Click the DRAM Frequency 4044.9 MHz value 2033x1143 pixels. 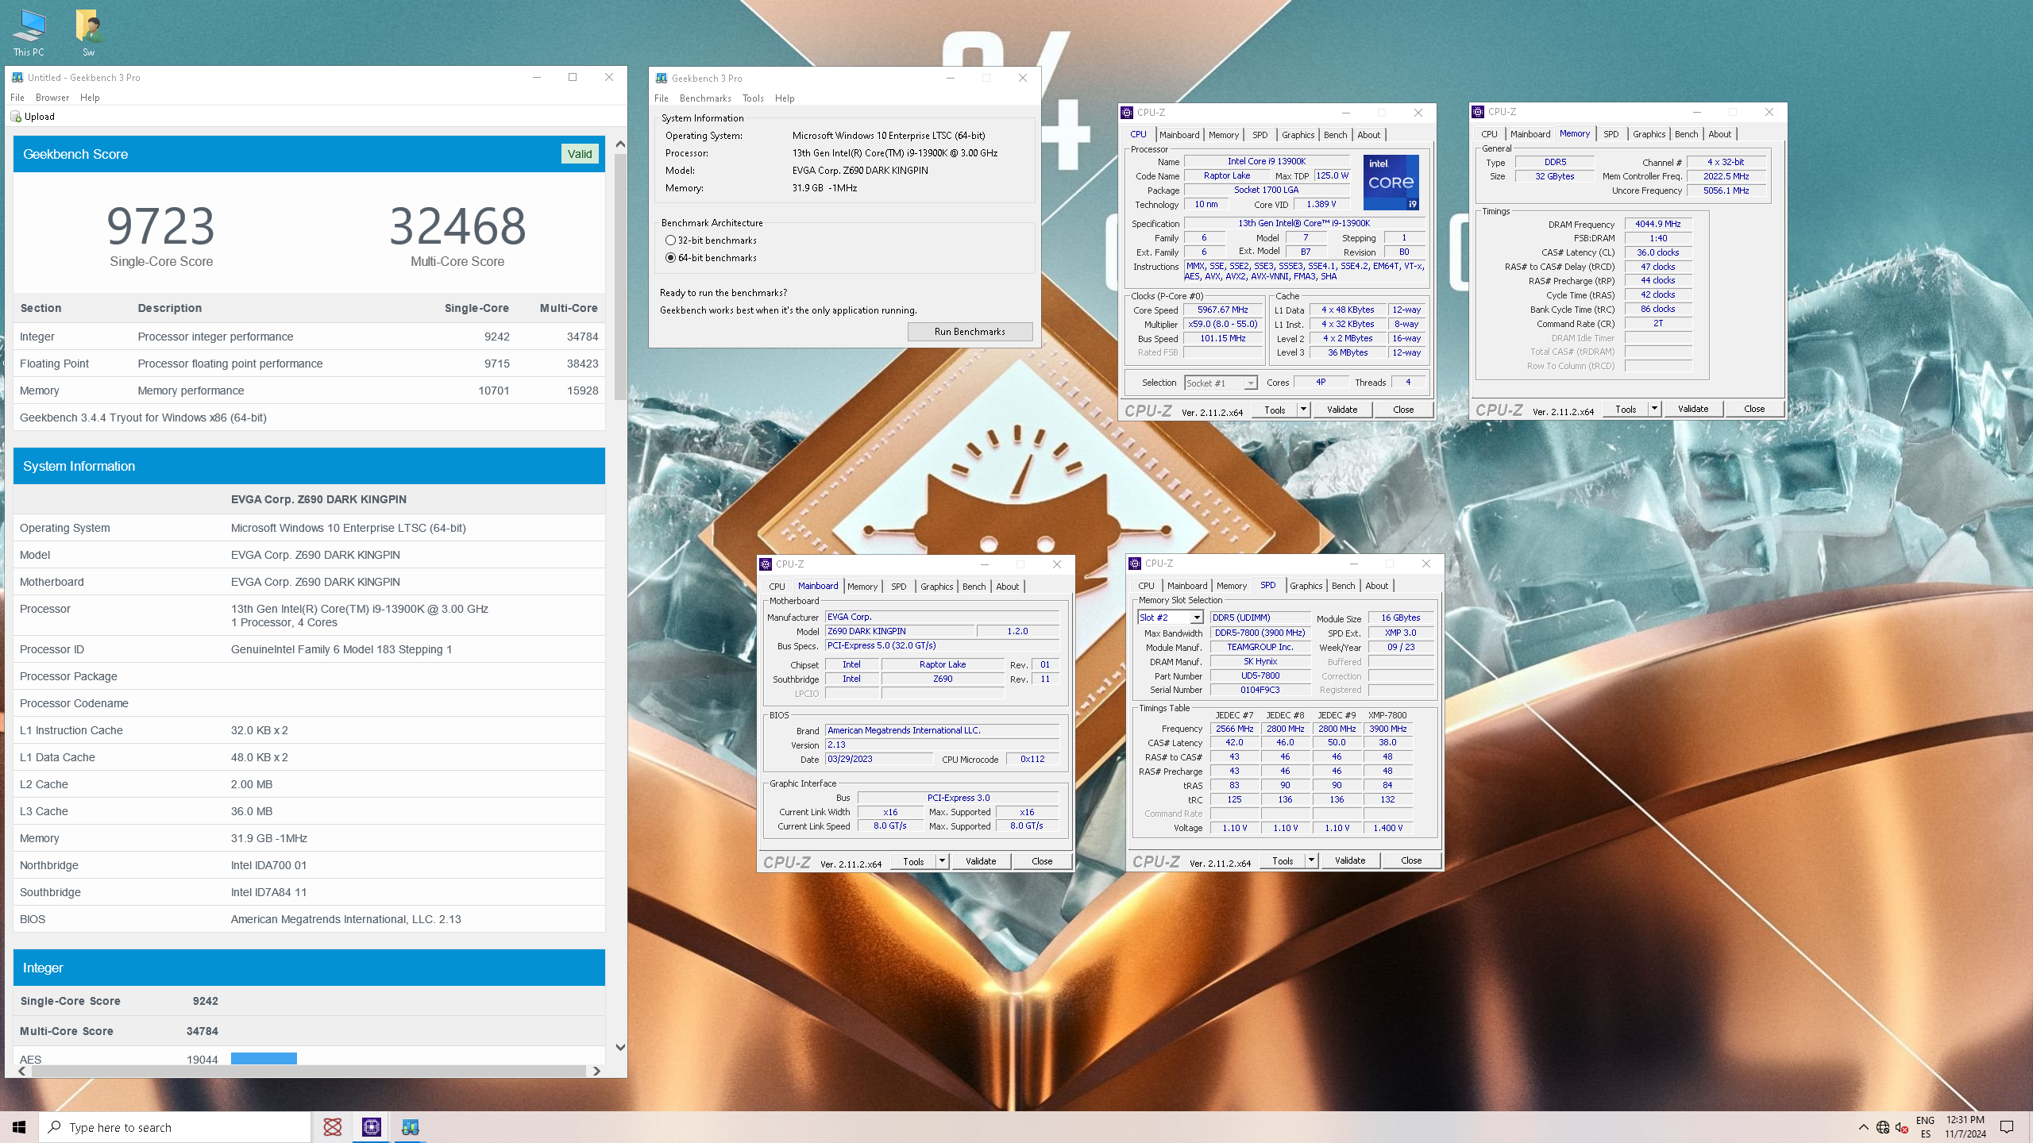pyautogui.click(x=1657, y=224)
